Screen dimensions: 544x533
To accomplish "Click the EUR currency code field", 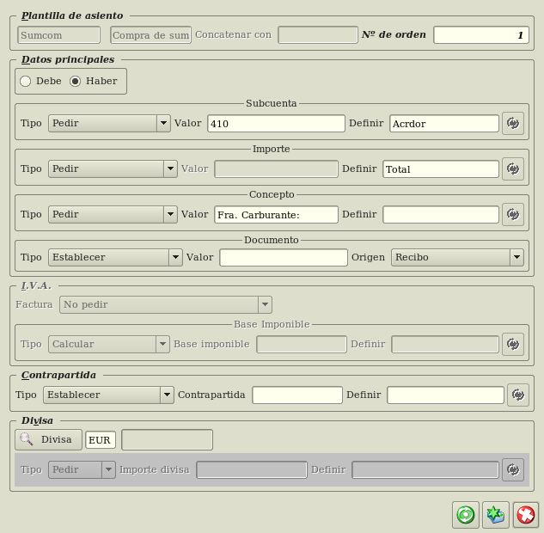I will [101, 439].
